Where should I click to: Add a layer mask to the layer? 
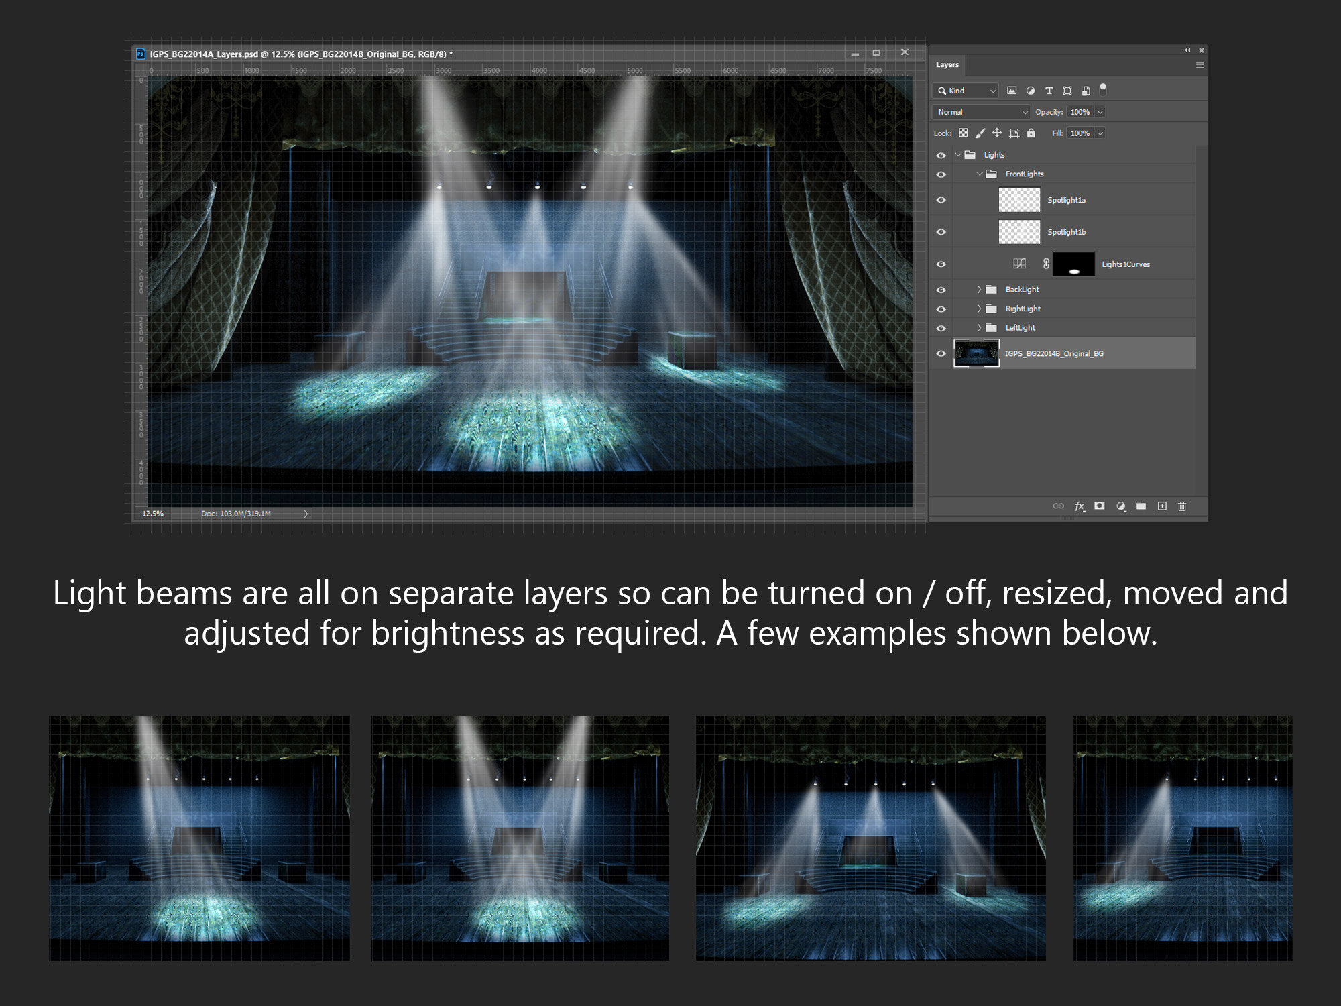pyautogui.click(x=1099, y=506)
